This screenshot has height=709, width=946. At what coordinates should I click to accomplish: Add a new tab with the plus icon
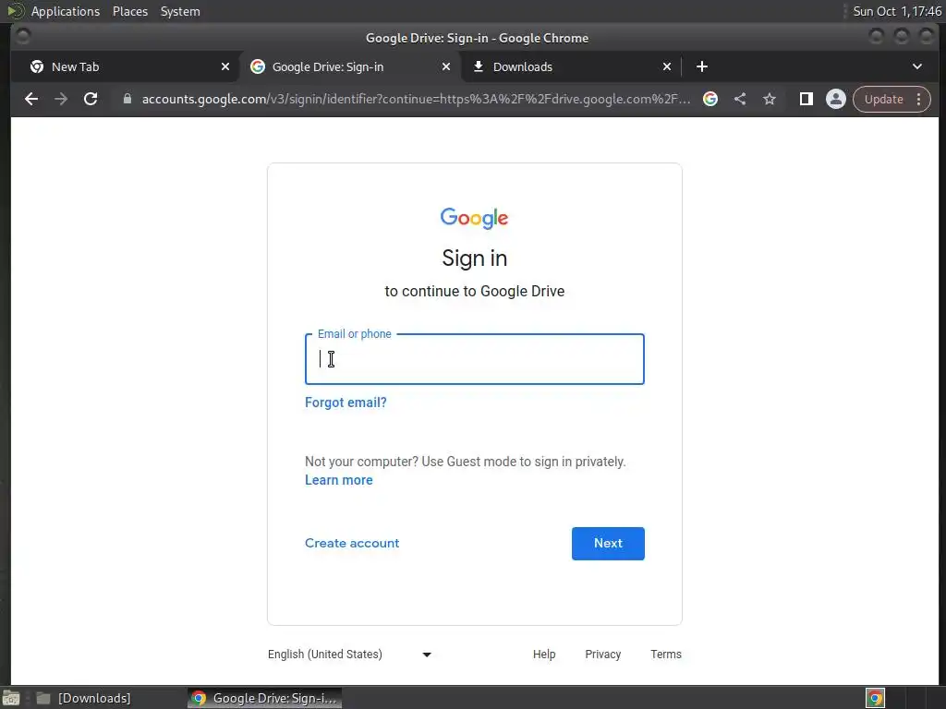[702, 66]
